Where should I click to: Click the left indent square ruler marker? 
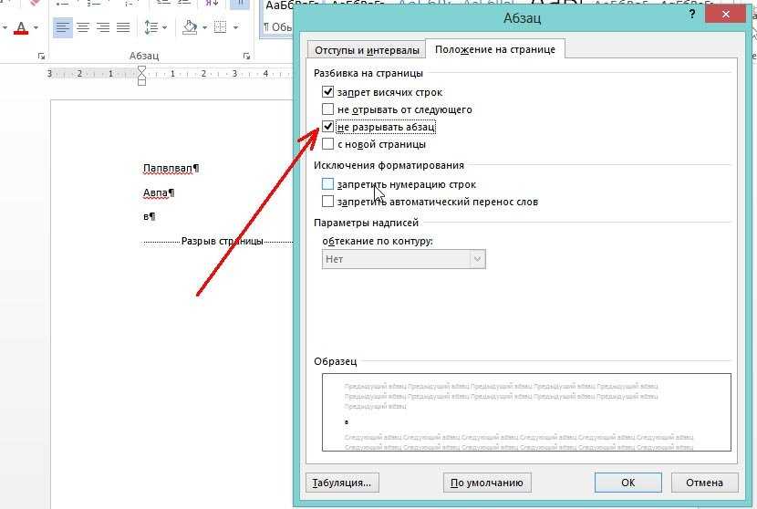tap(141, 83)
